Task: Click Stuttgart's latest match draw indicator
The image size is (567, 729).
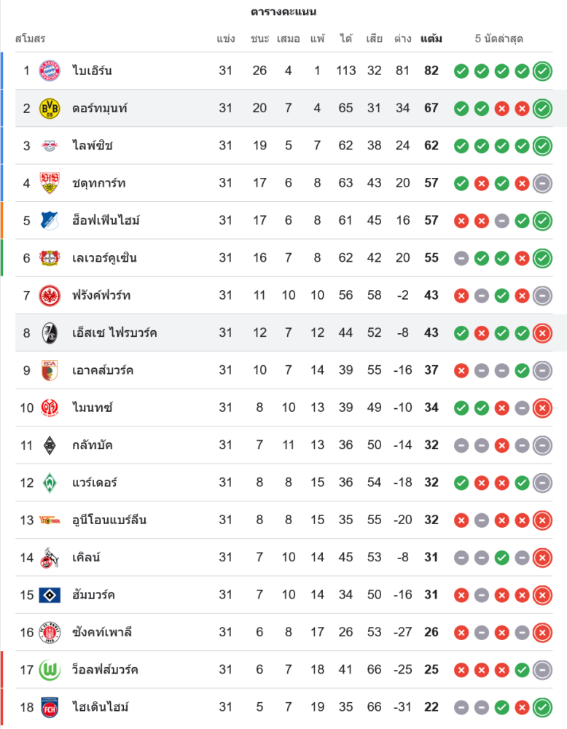Action: click(541, 183)
